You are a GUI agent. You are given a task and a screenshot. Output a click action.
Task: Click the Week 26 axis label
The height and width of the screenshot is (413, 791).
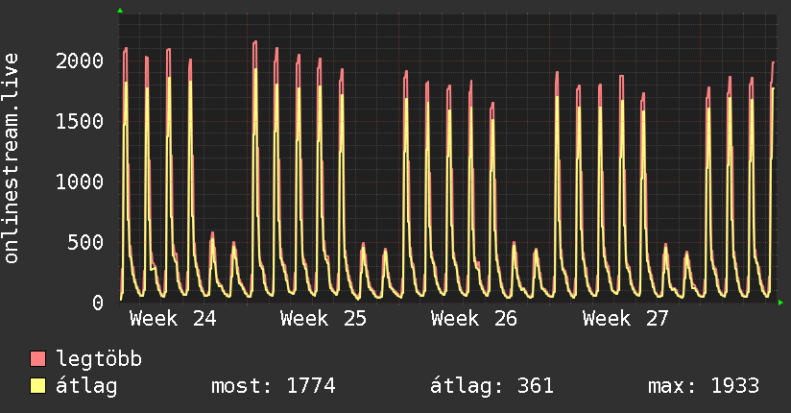(474, 319)
